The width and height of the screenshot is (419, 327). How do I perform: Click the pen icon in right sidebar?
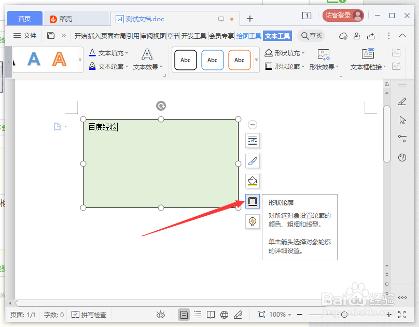pos(402,101)
